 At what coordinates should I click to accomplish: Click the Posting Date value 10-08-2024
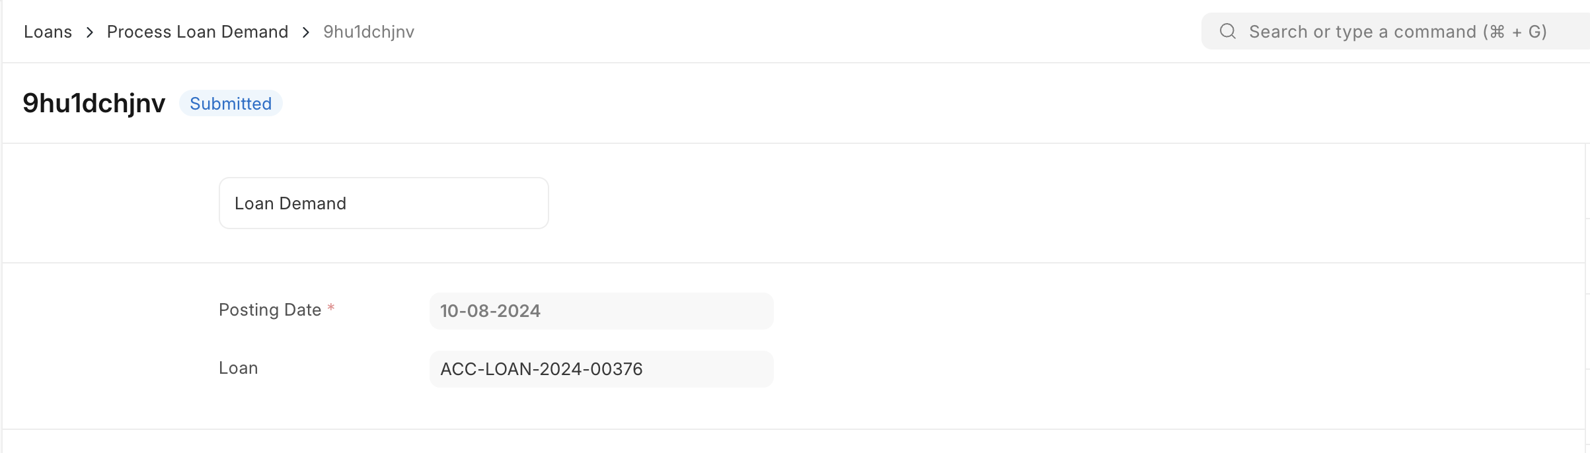[x=490, y=311]
